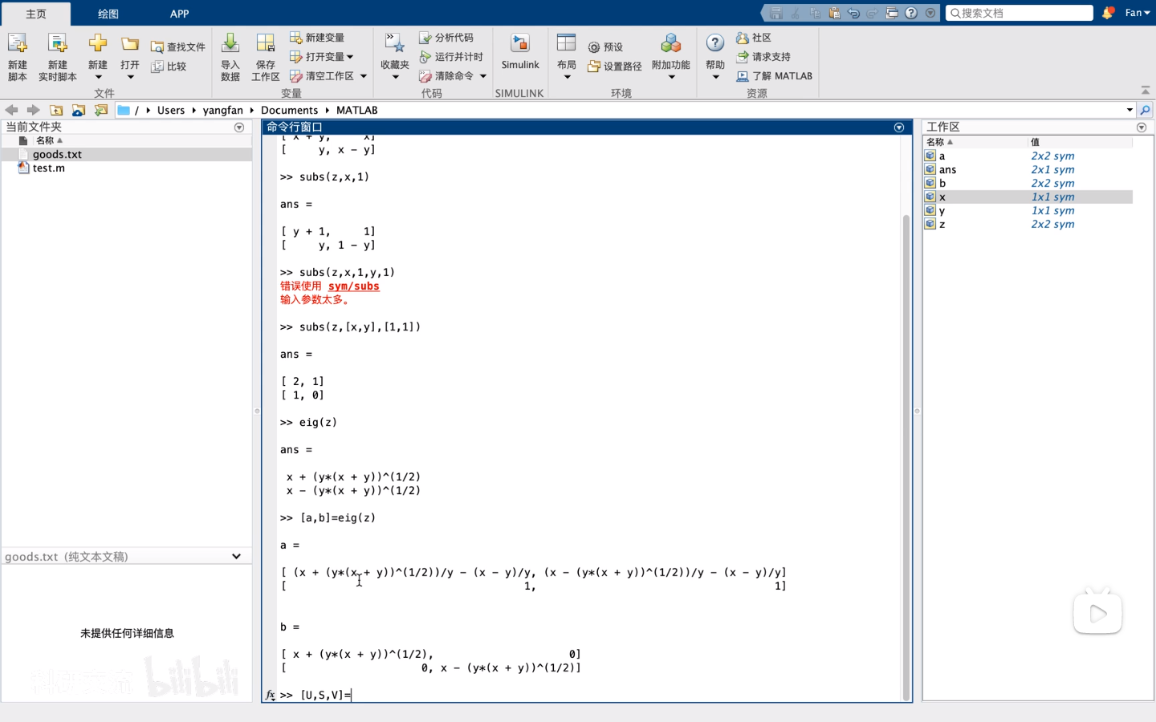Image resolution: width=1156 pixels, height=722 pixels.
Task: Open 预设 preferences
Action: [605, 47]
